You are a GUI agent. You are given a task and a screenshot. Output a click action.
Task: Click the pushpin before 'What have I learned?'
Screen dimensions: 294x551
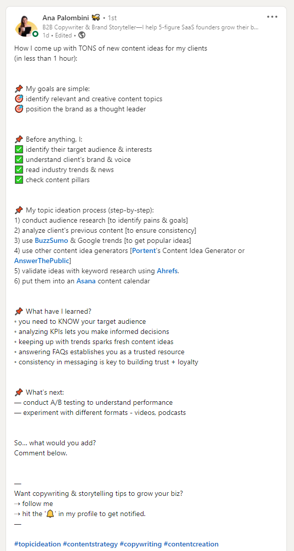click(19, 311)
